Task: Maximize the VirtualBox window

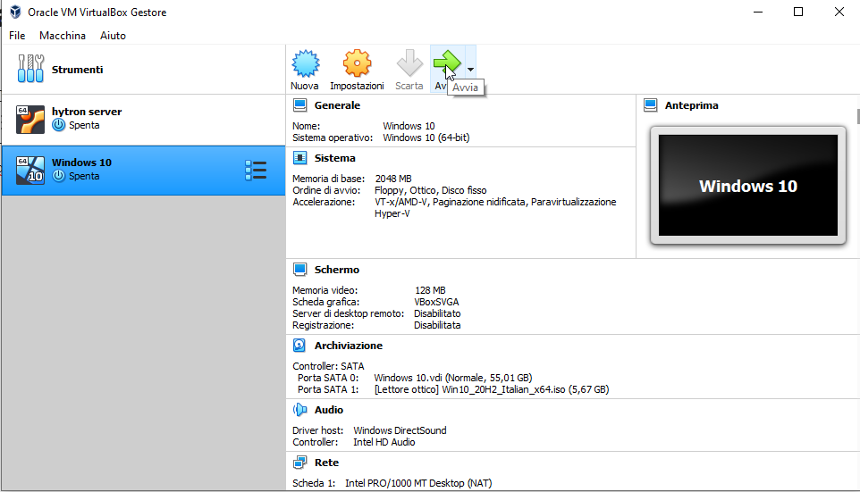Action: point(798,12)
